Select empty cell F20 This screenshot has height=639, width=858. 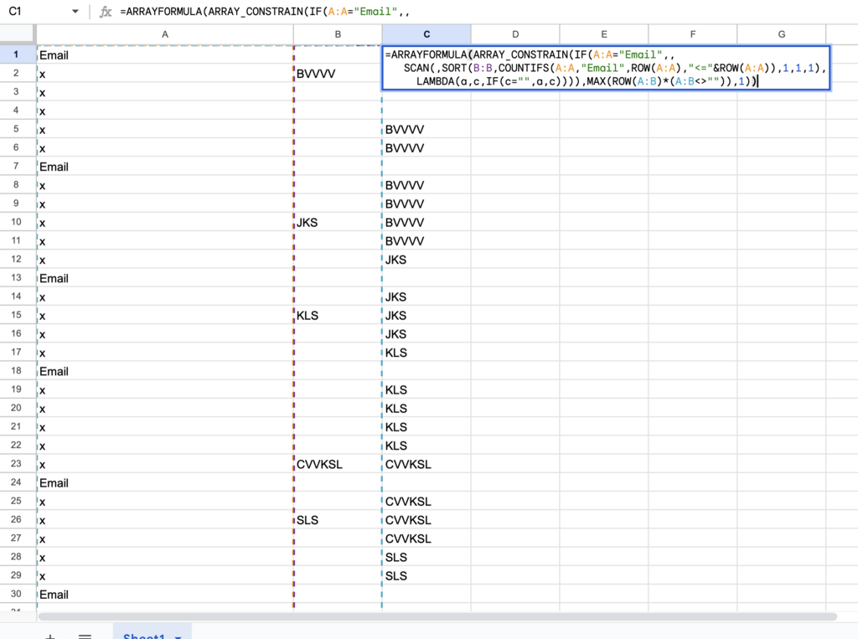click(692, 408)
